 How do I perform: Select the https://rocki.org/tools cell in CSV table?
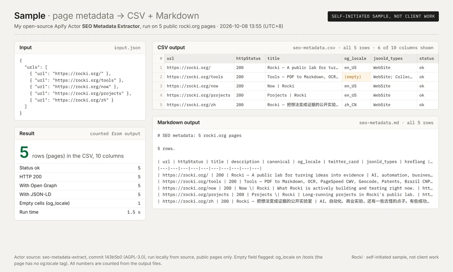[199, 77]
